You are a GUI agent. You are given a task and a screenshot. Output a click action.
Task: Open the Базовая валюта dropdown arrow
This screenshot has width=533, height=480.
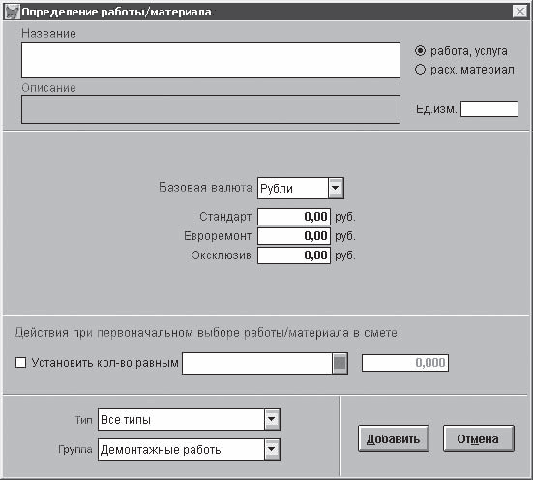(336, 188)
